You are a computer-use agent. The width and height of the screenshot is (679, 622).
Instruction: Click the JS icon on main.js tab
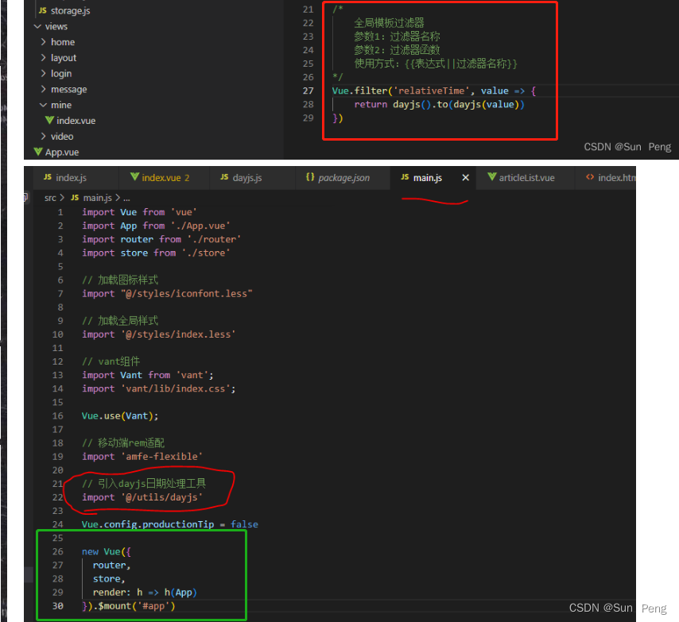tap(405, 177)
